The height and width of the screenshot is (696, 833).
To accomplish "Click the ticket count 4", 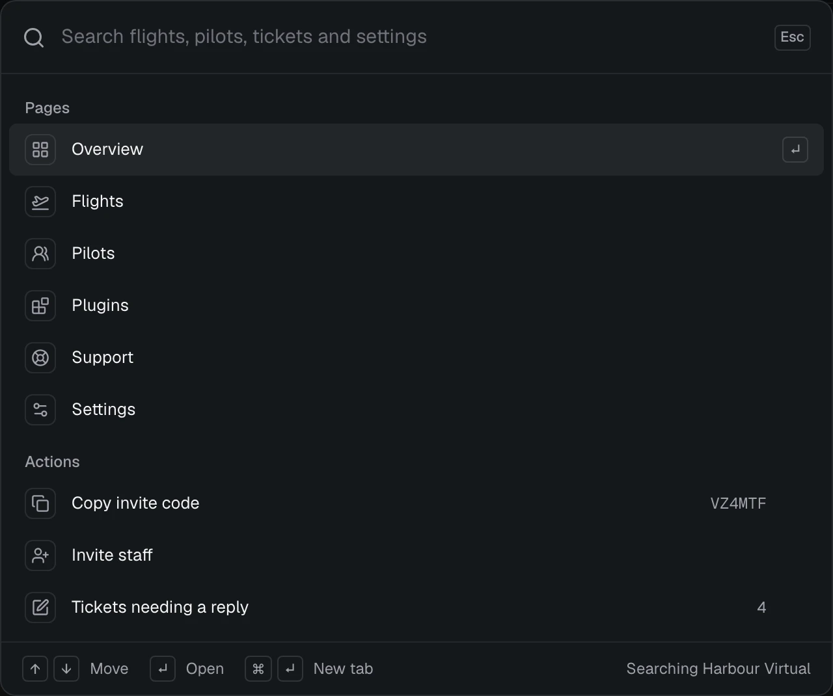I will (761, 608).
